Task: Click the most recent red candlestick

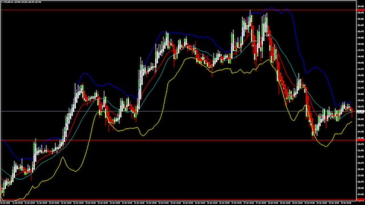Action: tap(352, 113)
